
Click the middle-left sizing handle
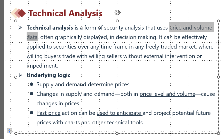click(16, 77)
